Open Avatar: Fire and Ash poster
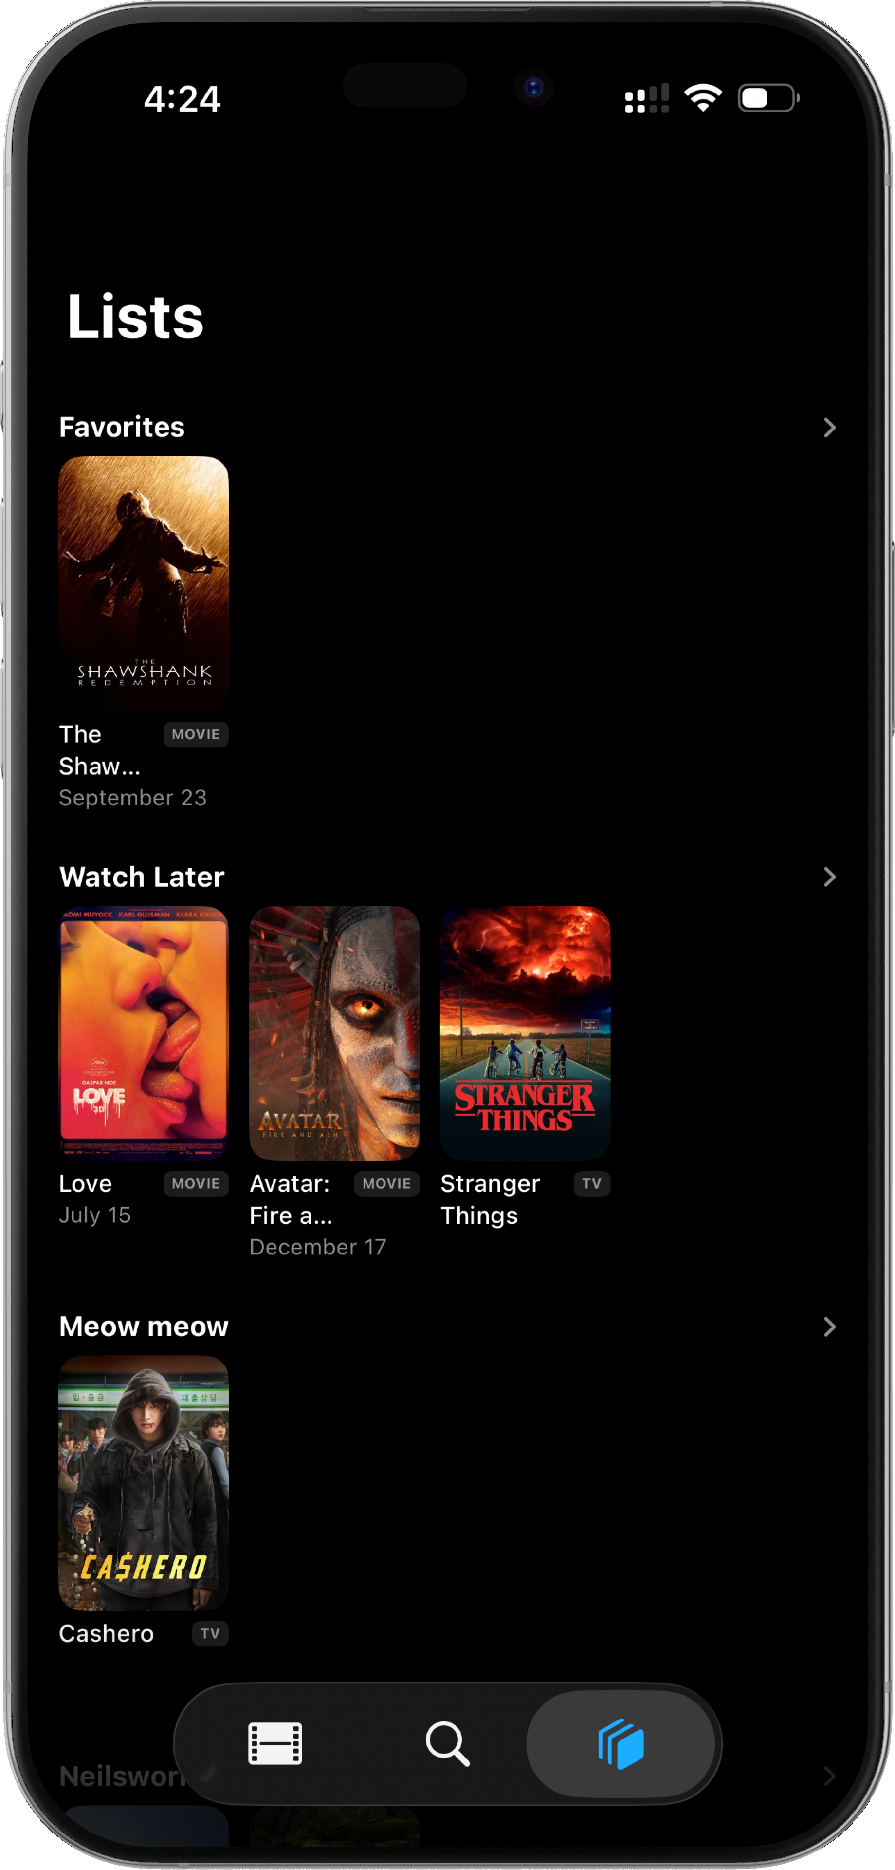The image size is (895, 1870). tap(334, 1032)
